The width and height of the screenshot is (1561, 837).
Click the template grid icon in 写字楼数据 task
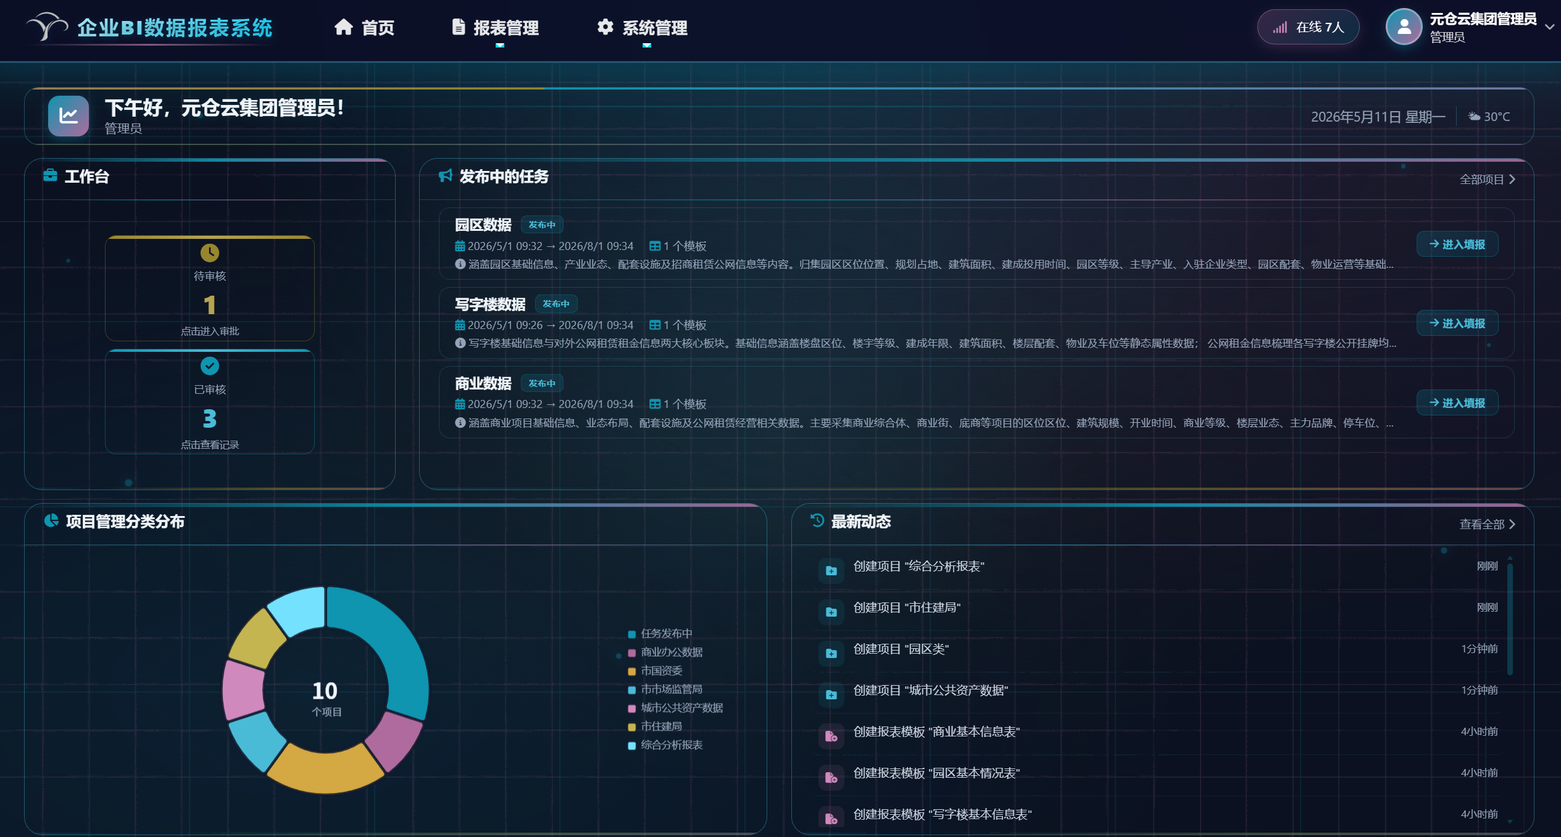pos(655,325)
